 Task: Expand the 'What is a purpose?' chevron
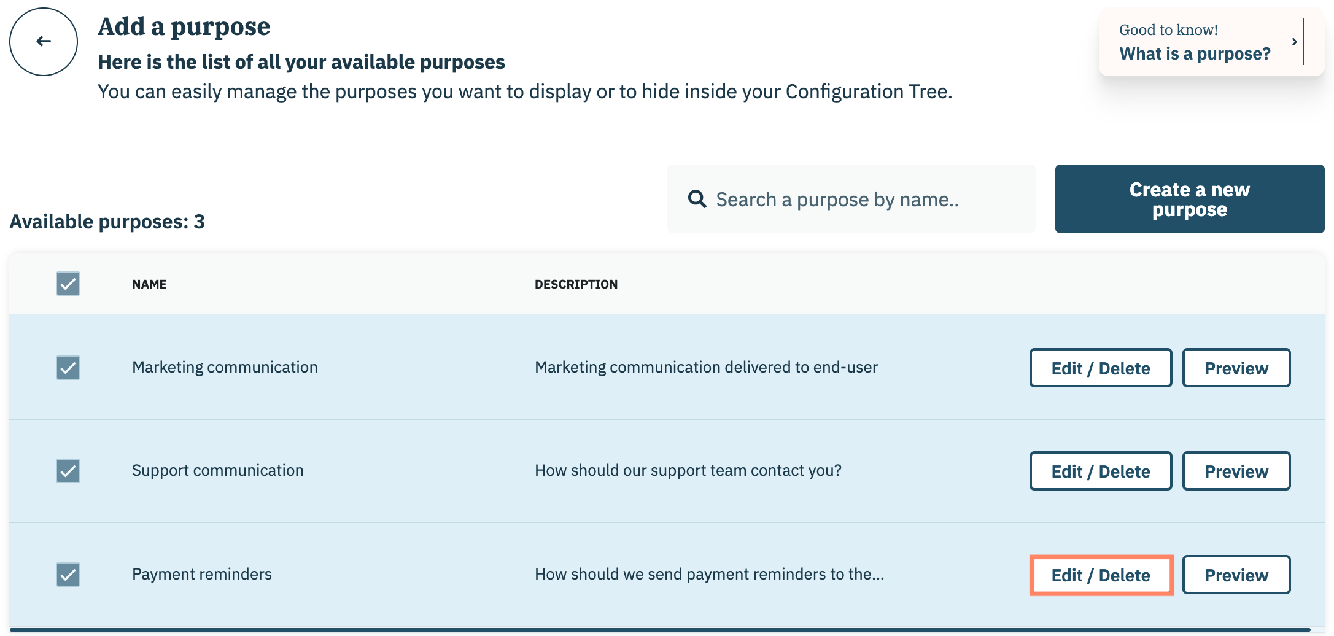coord(1294,42)
